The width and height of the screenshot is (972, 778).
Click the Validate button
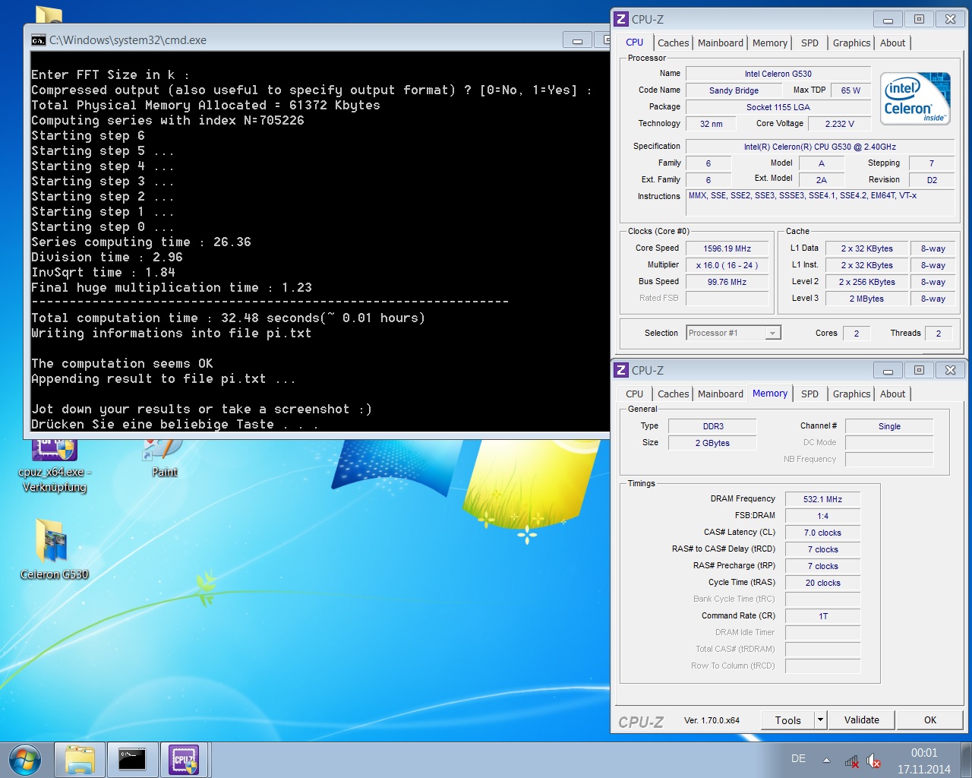click(862, 720)
